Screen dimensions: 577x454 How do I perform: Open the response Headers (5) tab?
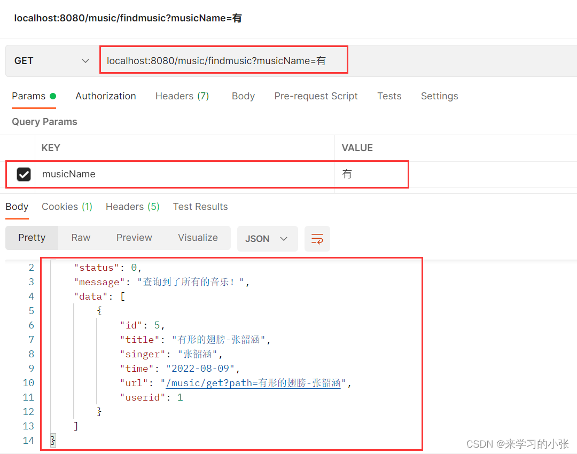[132, 207]
